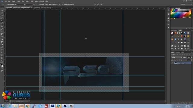
Task: Select the Lasso tool
Action: pyautogui.click(x=2, y=16)
